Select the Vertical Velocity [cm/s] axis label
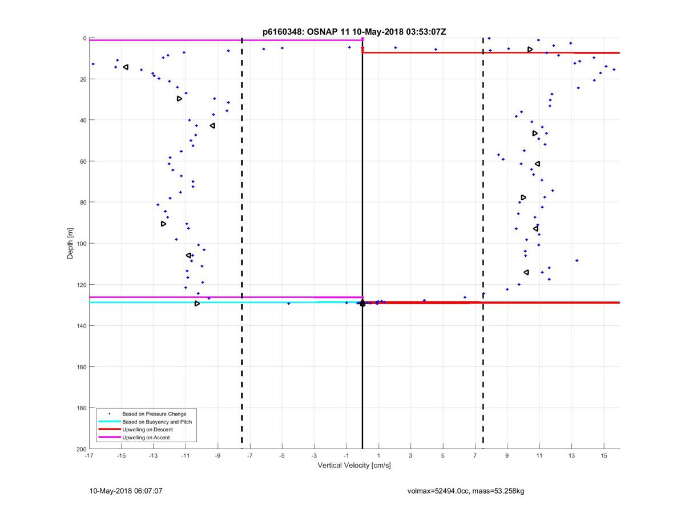The width and height of the screenshot is (685, 505). click(354, 466)
